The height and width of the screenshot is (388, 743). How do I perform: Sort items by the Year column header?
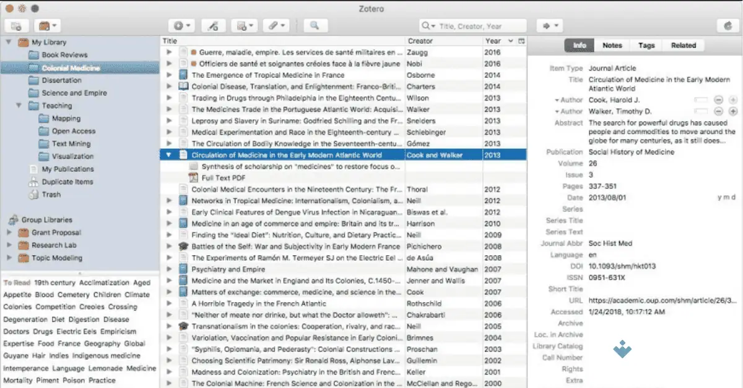494,40
